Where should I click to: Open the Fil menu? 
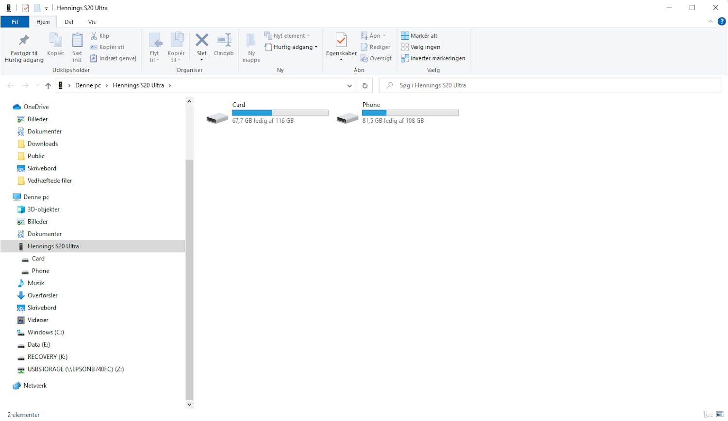(x=15, y=22)
